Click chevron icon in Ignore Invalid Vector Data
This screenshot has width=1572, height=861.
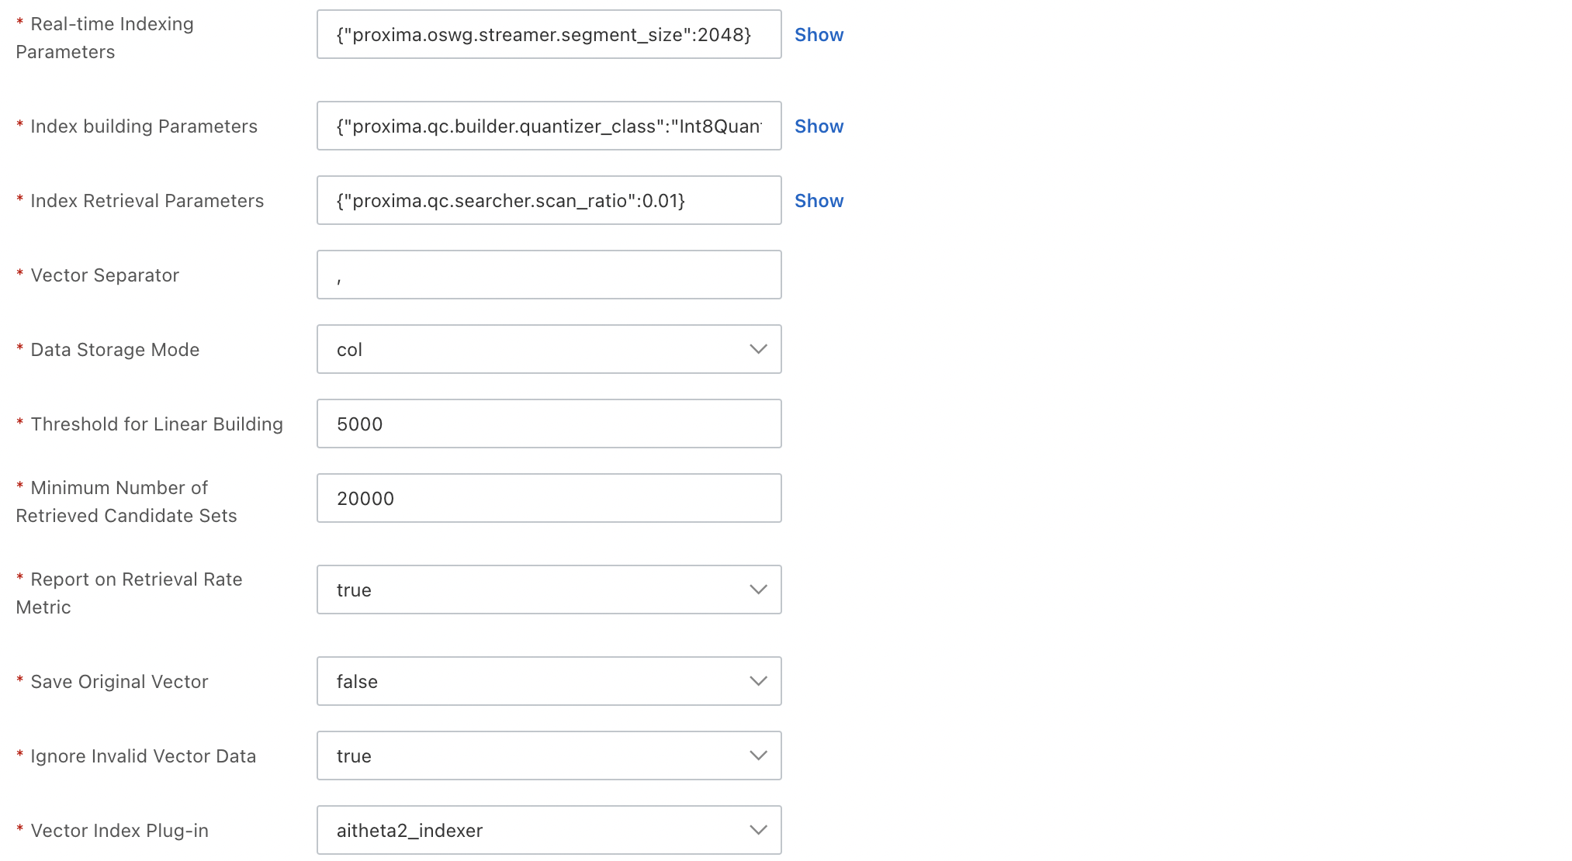[758, 756]
